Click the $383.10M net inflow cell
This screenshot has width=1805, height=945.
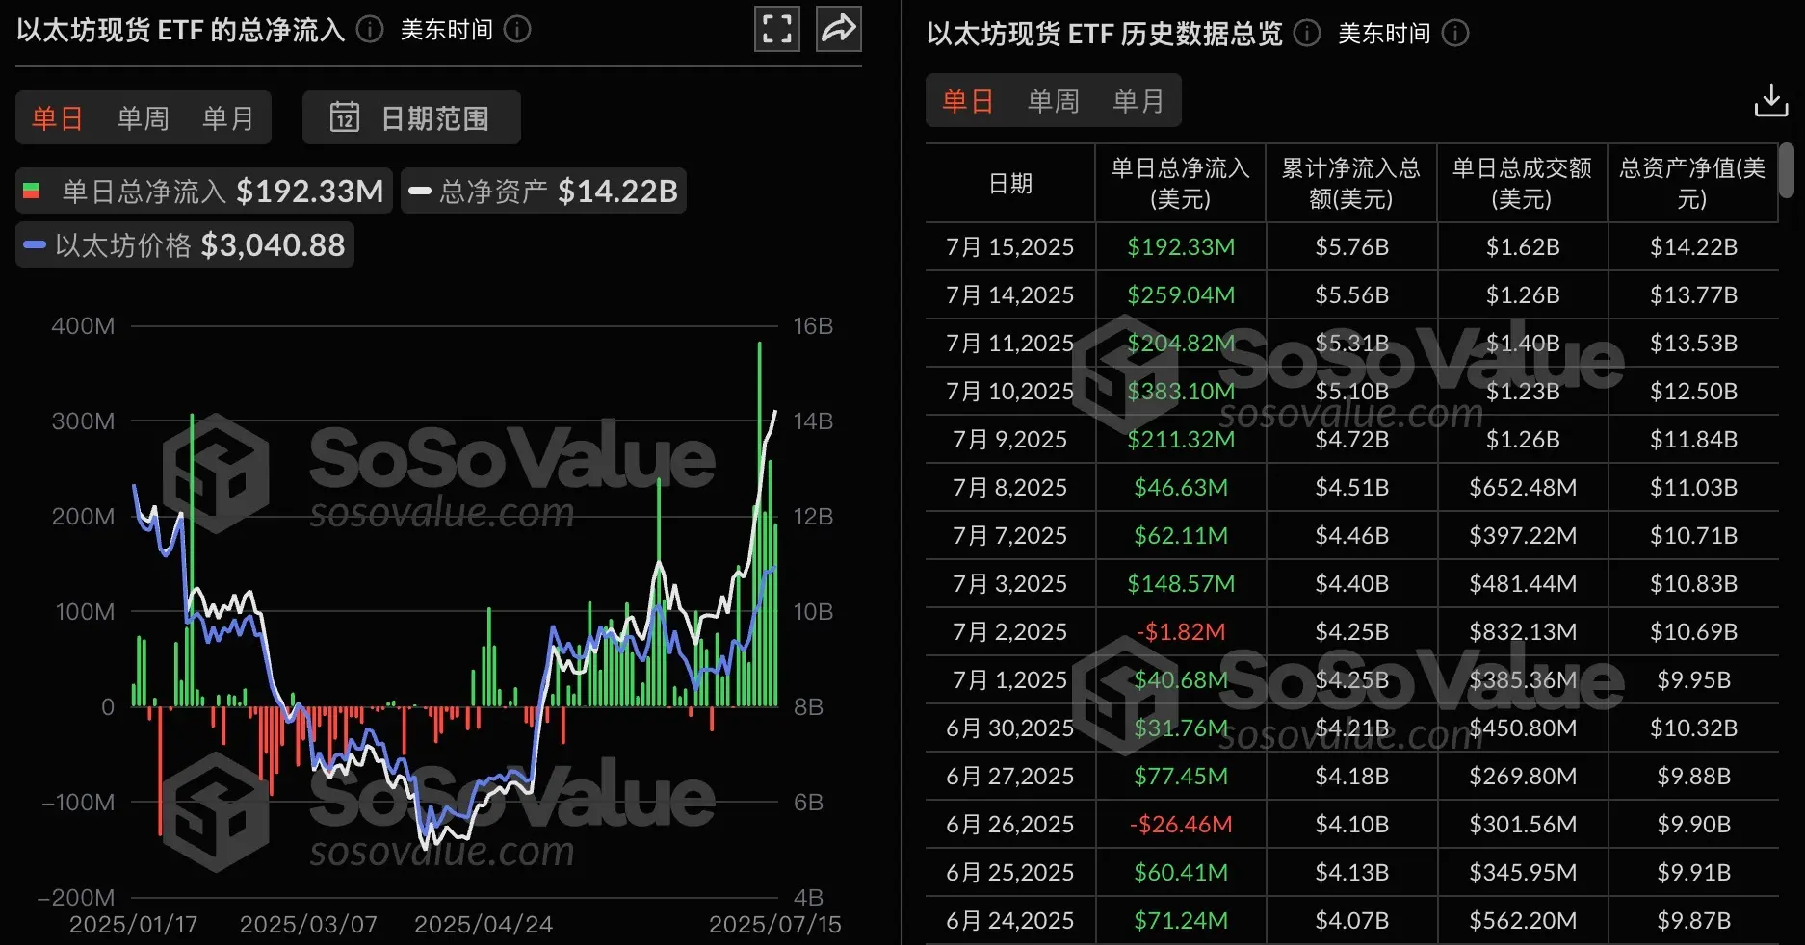[1181, 392]
